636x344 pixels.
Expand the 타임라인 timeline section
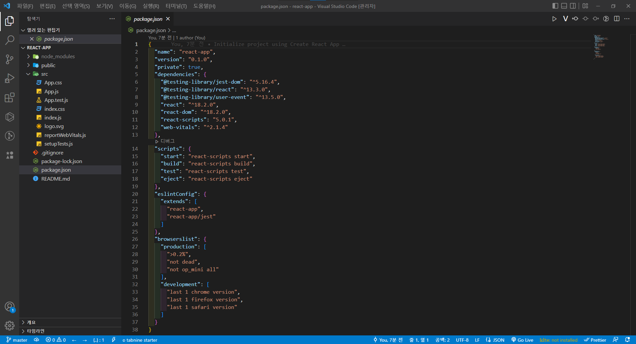coord(70,331)
